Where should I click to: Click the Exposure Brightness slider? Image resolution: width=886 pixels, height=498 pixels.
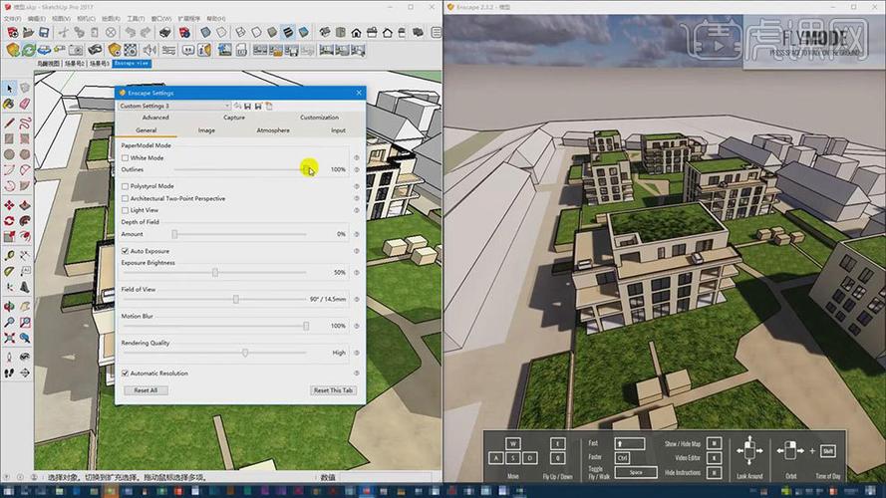click(x=214, y=272)
